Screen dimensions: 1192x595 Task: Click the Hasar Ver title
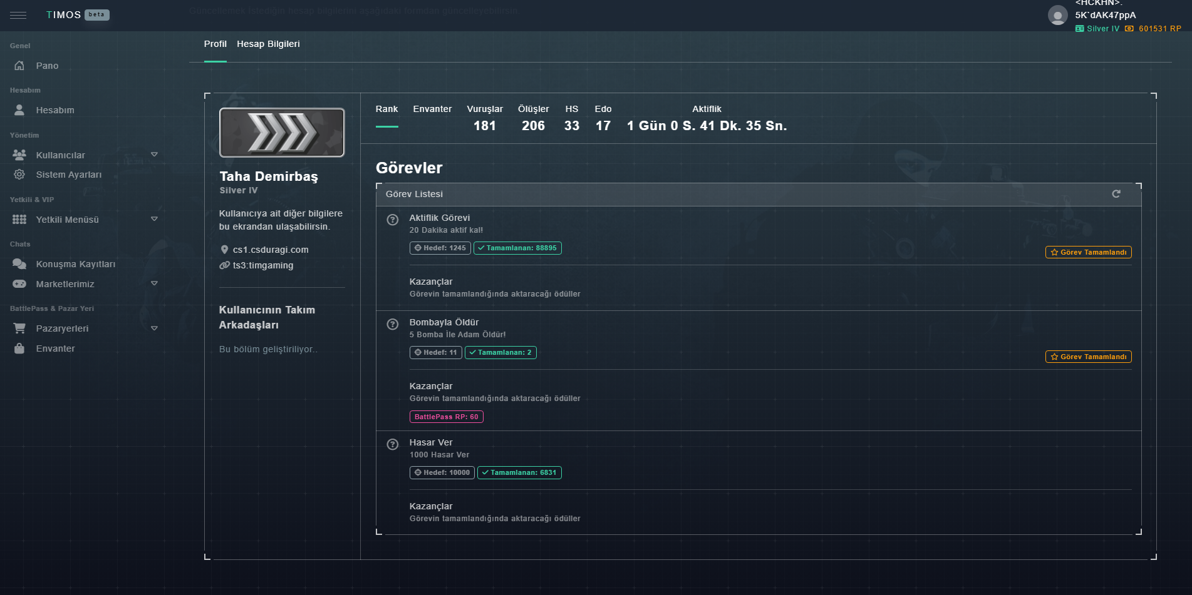point(431,442)
